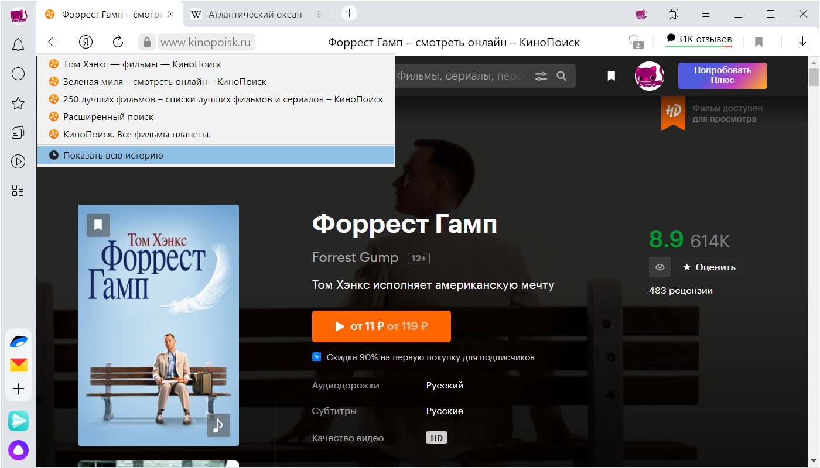Play soundtrack via music note on poster
The width and height of the screenshot is (820, 468).
(x=218, y=425)
